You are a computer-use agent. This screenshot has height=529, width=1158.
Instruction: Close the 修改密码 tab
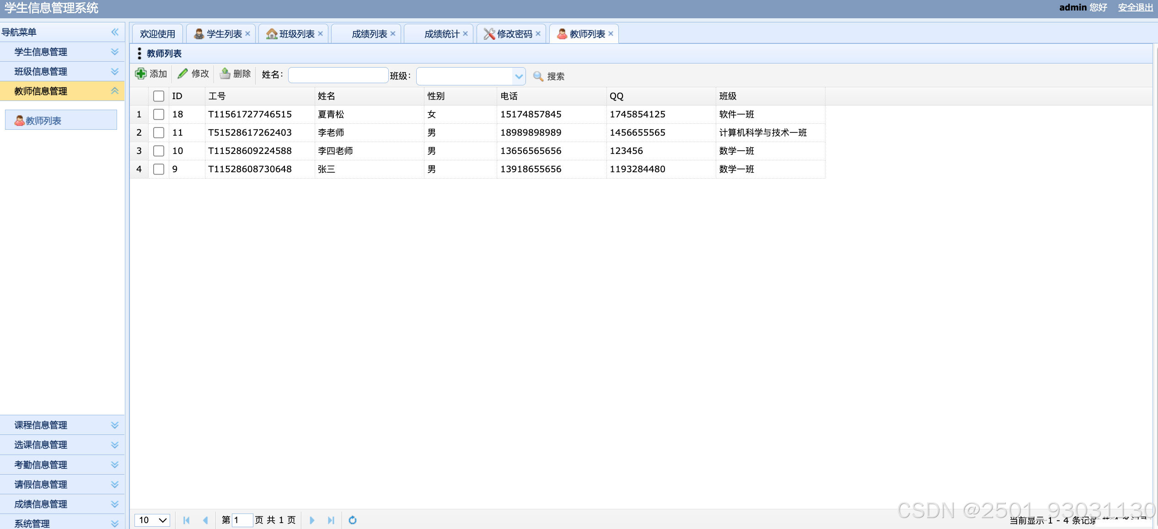pyautogui.click(x=538, y=34)
